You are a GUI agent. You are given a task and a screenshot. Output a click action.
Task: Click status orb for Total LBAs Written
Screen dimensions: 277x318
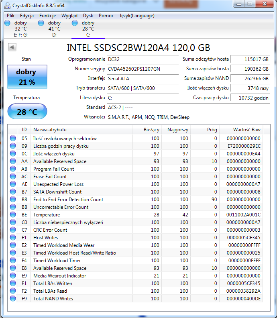[x=13, y=283]
